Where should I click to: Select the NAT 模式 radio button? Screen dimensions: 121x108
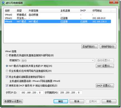pyautogui.click(x=7, y=66)
